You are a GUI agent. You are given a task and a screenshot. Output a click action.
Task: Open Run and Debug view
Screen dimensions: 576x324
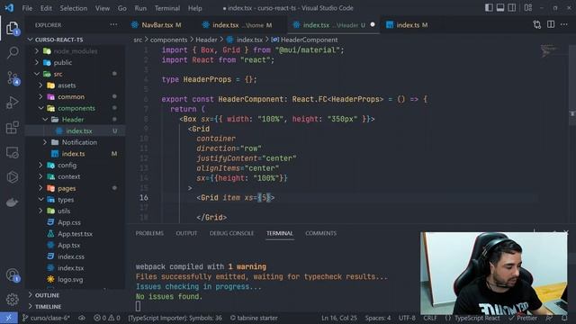tap(13, 103)
